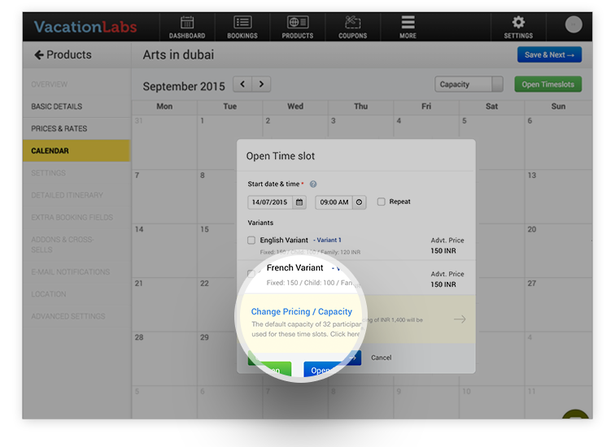This screenshot has height=447, width=615.
Task: Open the Capacity dropdown
Action: 469,85
